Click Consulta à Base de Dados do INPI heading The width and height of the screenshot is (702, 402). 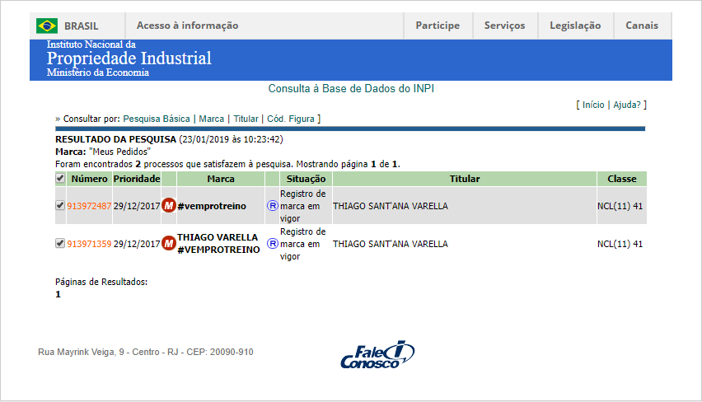(351, 89)
